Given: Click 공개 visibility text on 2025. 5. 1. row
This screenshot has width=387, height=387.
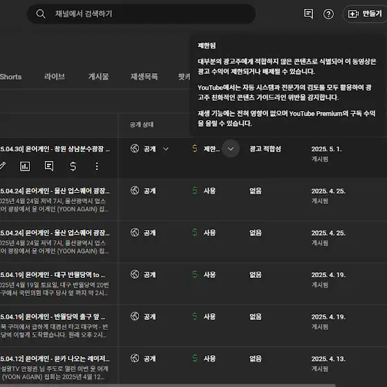Looking at the screenshot, I should point(150,149).
